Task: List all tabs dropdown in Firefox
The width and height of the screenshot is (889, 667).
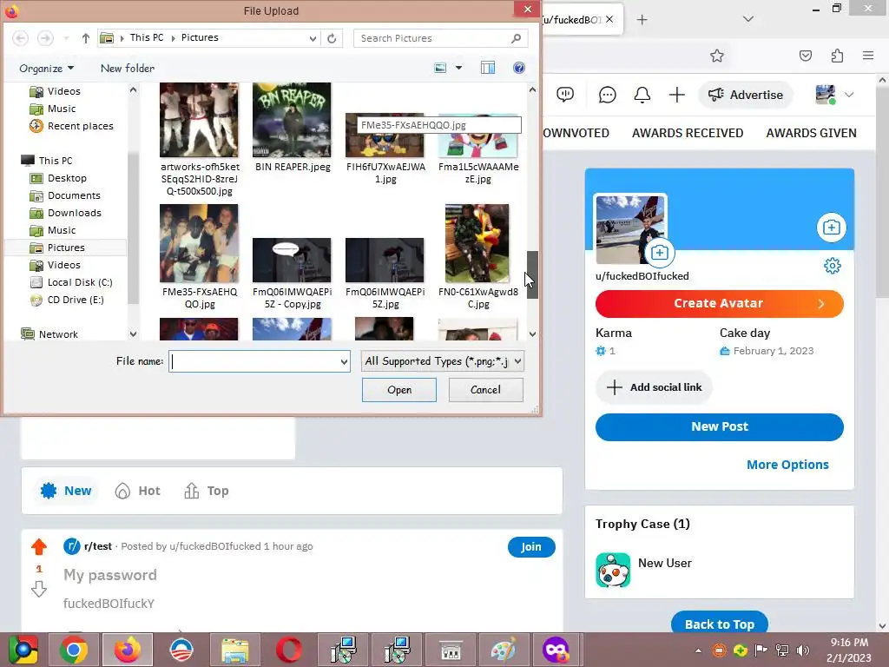Action: (x=748, y=19)
